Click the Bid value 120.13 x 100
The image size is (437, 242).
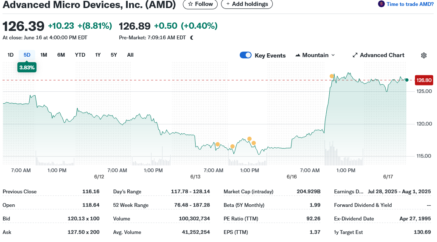click(84, 219)
